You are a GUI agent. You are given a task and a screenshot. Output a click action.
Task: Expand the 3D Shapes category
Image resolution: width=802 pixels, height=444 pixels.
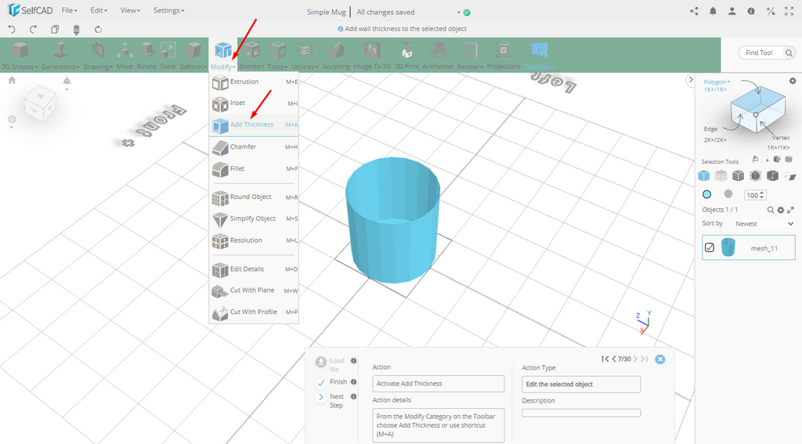click(x=20, y=56)
